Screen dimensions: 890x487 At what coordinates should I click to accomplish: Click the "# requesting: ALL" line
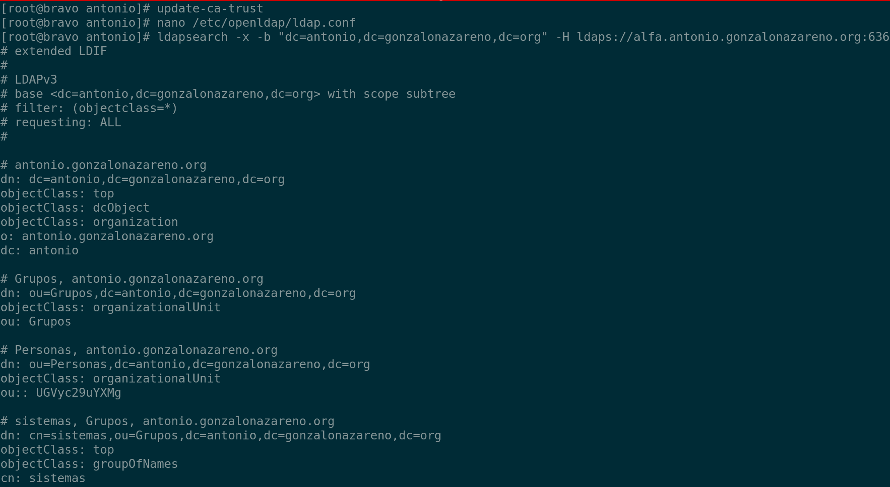tap(61, 122)
